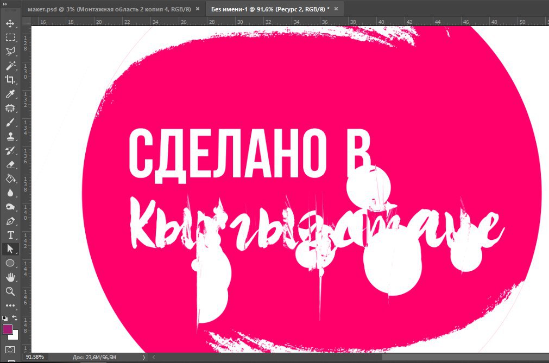Select the Eraser tool

10,165
